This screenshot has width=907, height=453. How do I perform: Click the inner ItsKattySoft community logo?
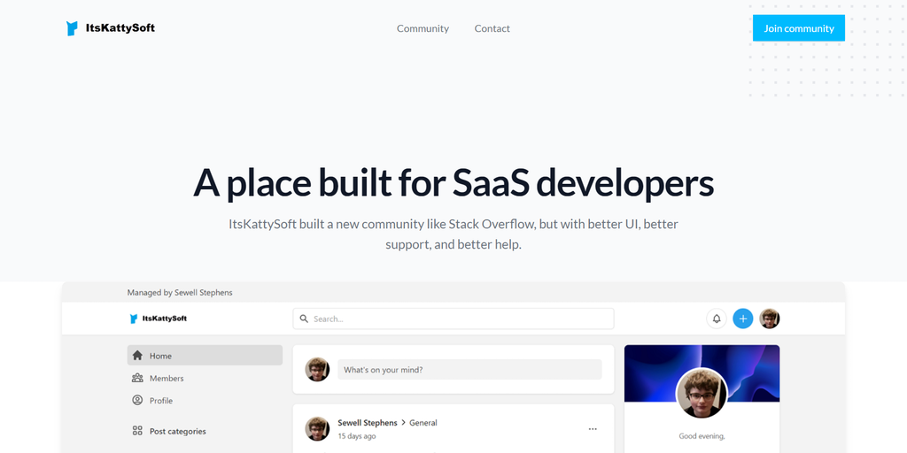tap(159, 319)
